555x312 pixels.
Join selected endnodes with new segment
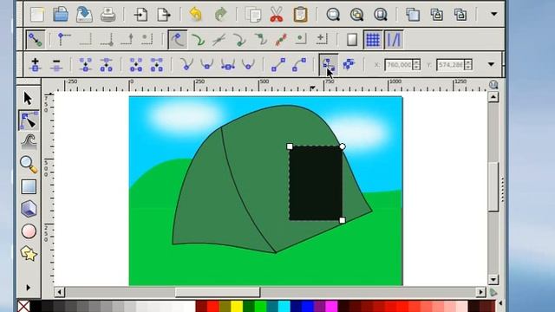coord(136,65)
